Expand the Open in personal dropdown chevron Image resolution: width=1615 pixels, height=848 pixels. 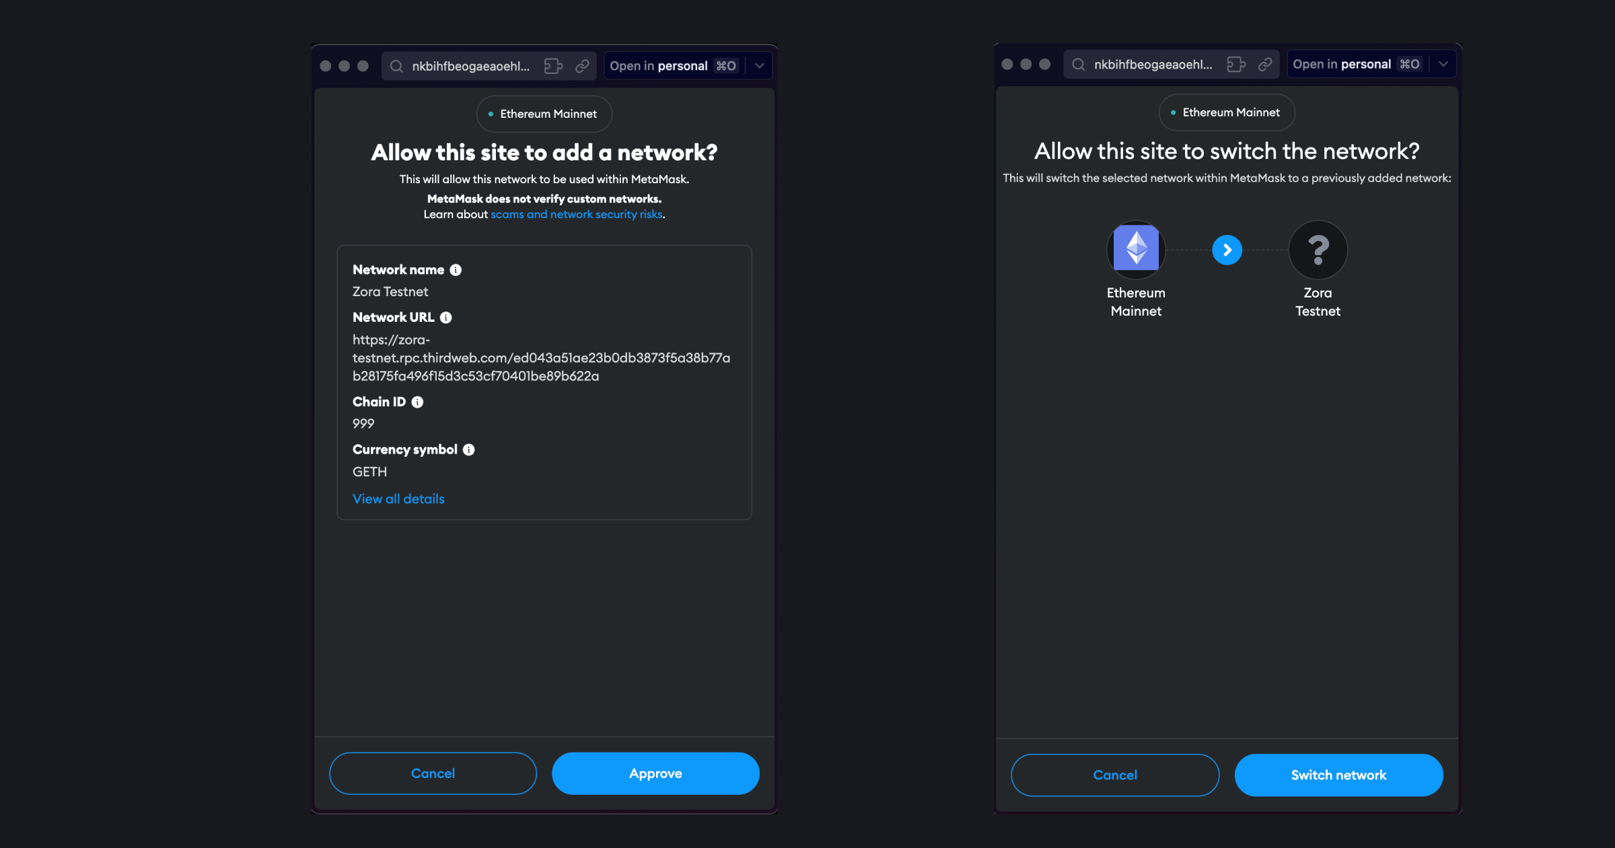759,65
